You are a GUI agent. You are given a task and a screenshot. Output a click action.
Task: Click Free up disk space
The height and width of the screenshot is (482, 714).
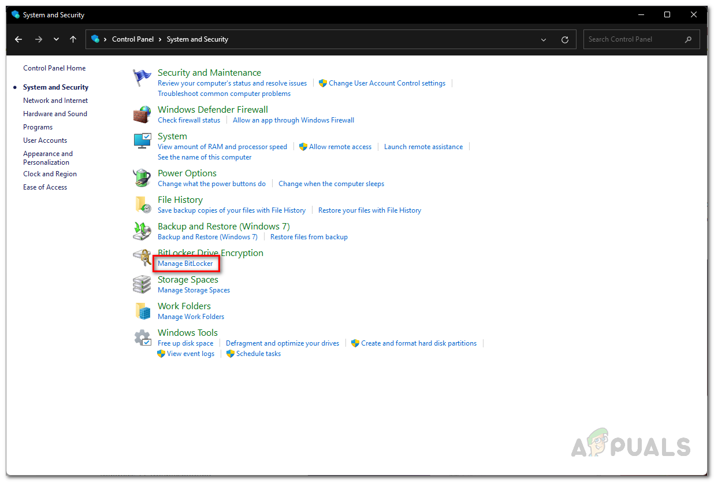point(185,343)
